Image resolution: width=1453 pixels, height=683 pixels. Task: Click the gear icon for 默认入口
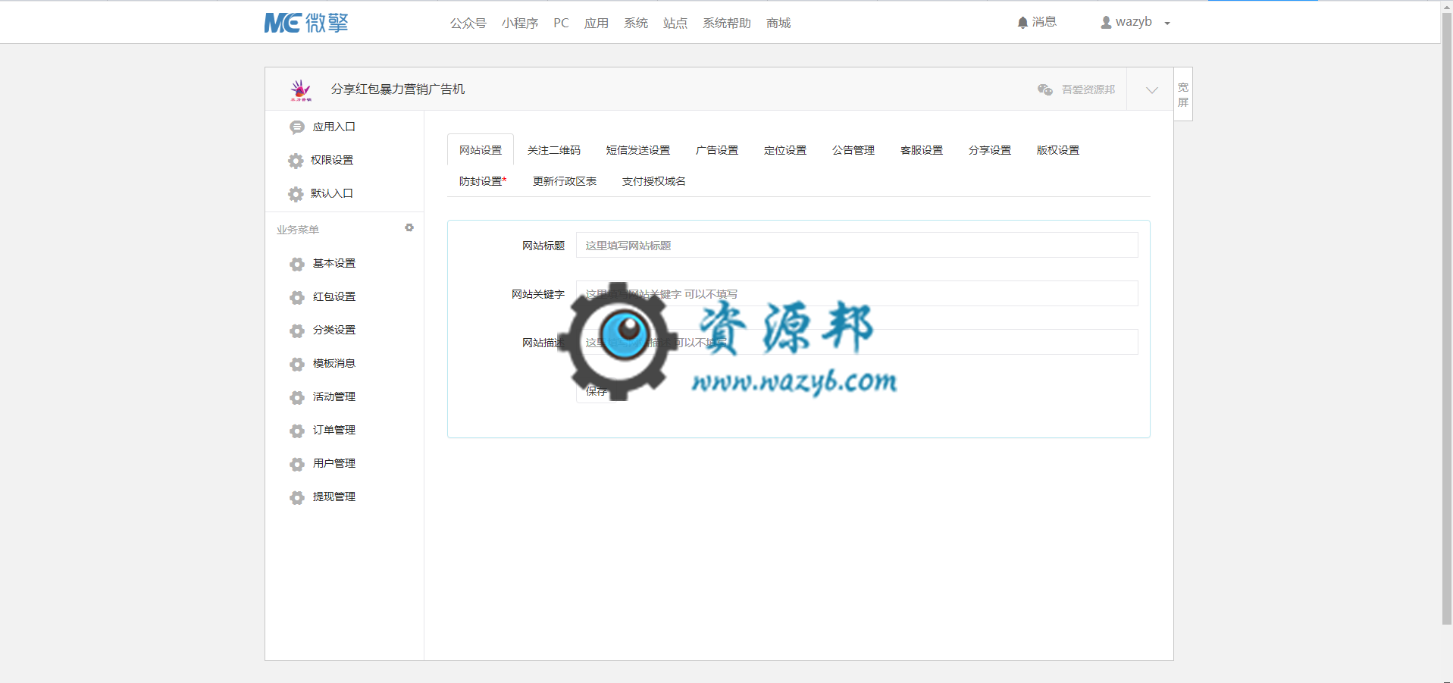(296, 194)
